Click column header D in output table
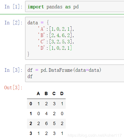The width and height of the screenshot is (124, 140). point(62,94)
